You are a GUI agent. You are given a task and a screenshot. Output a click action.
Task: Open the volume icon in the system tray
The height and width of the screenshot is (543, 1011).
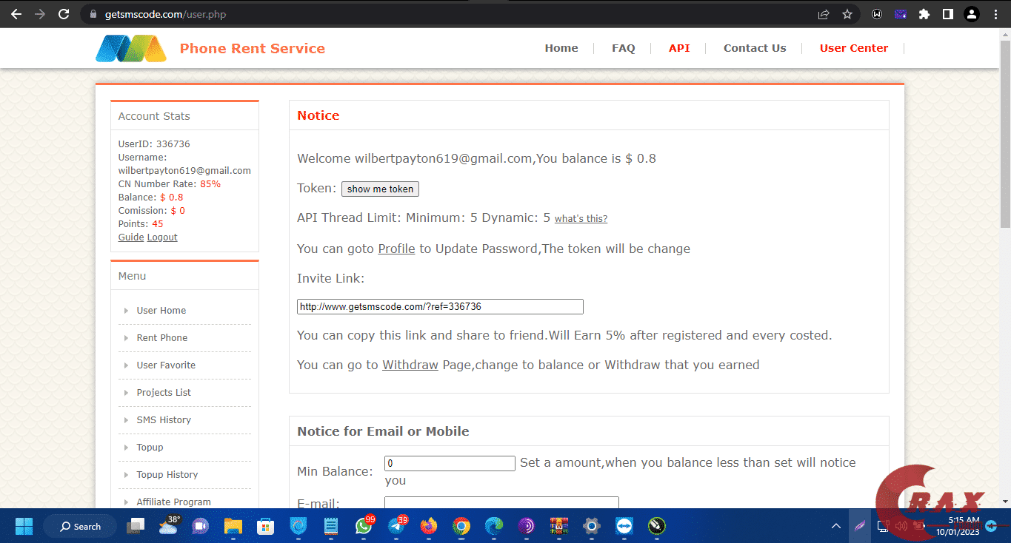tap(901, 526)
